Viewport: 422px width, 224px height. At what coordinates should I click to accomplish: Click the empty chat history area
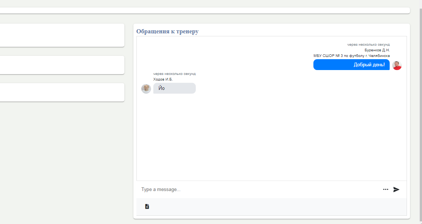point(272,137)
